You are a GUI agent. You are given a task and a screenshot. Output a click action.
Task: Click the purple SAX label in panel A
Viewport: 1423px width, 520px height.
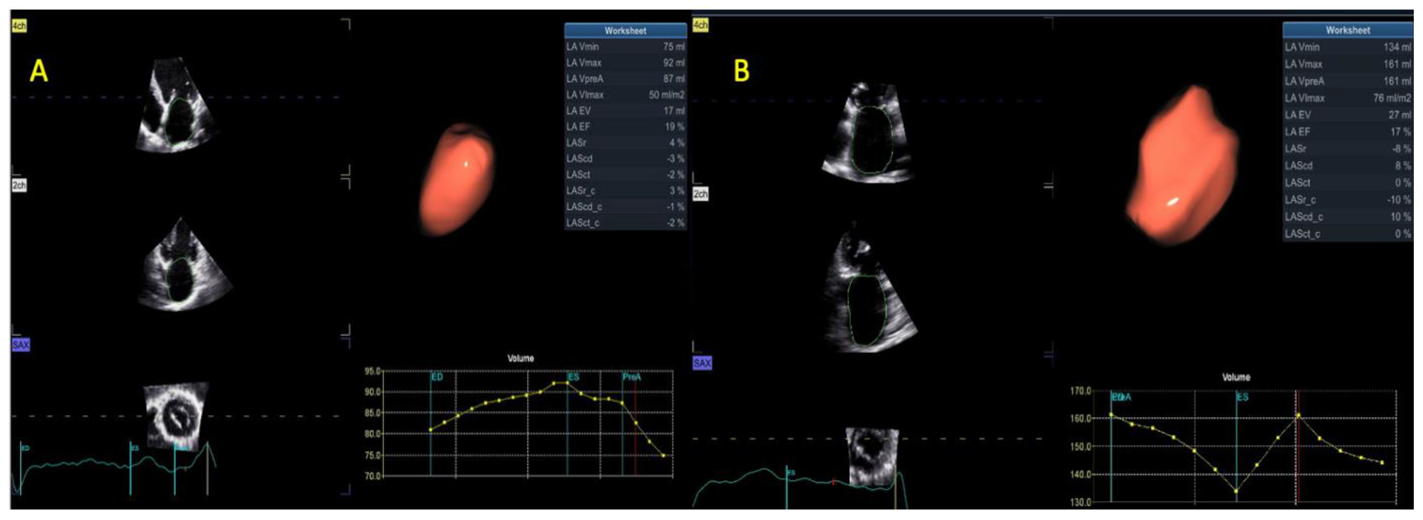coord(20,345)
